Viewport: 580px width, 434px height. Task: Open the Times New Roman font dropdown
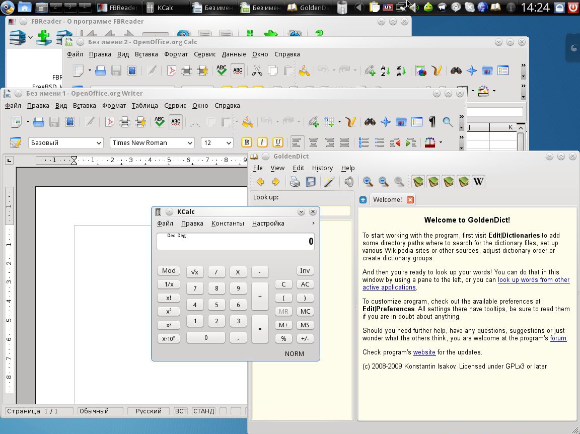click(x=190, y=143)
